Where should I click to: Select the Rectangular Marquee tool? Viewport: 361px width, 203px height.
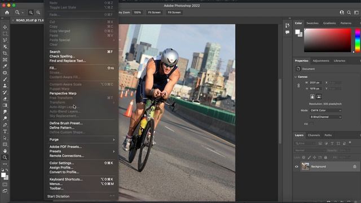click(5, 34)
